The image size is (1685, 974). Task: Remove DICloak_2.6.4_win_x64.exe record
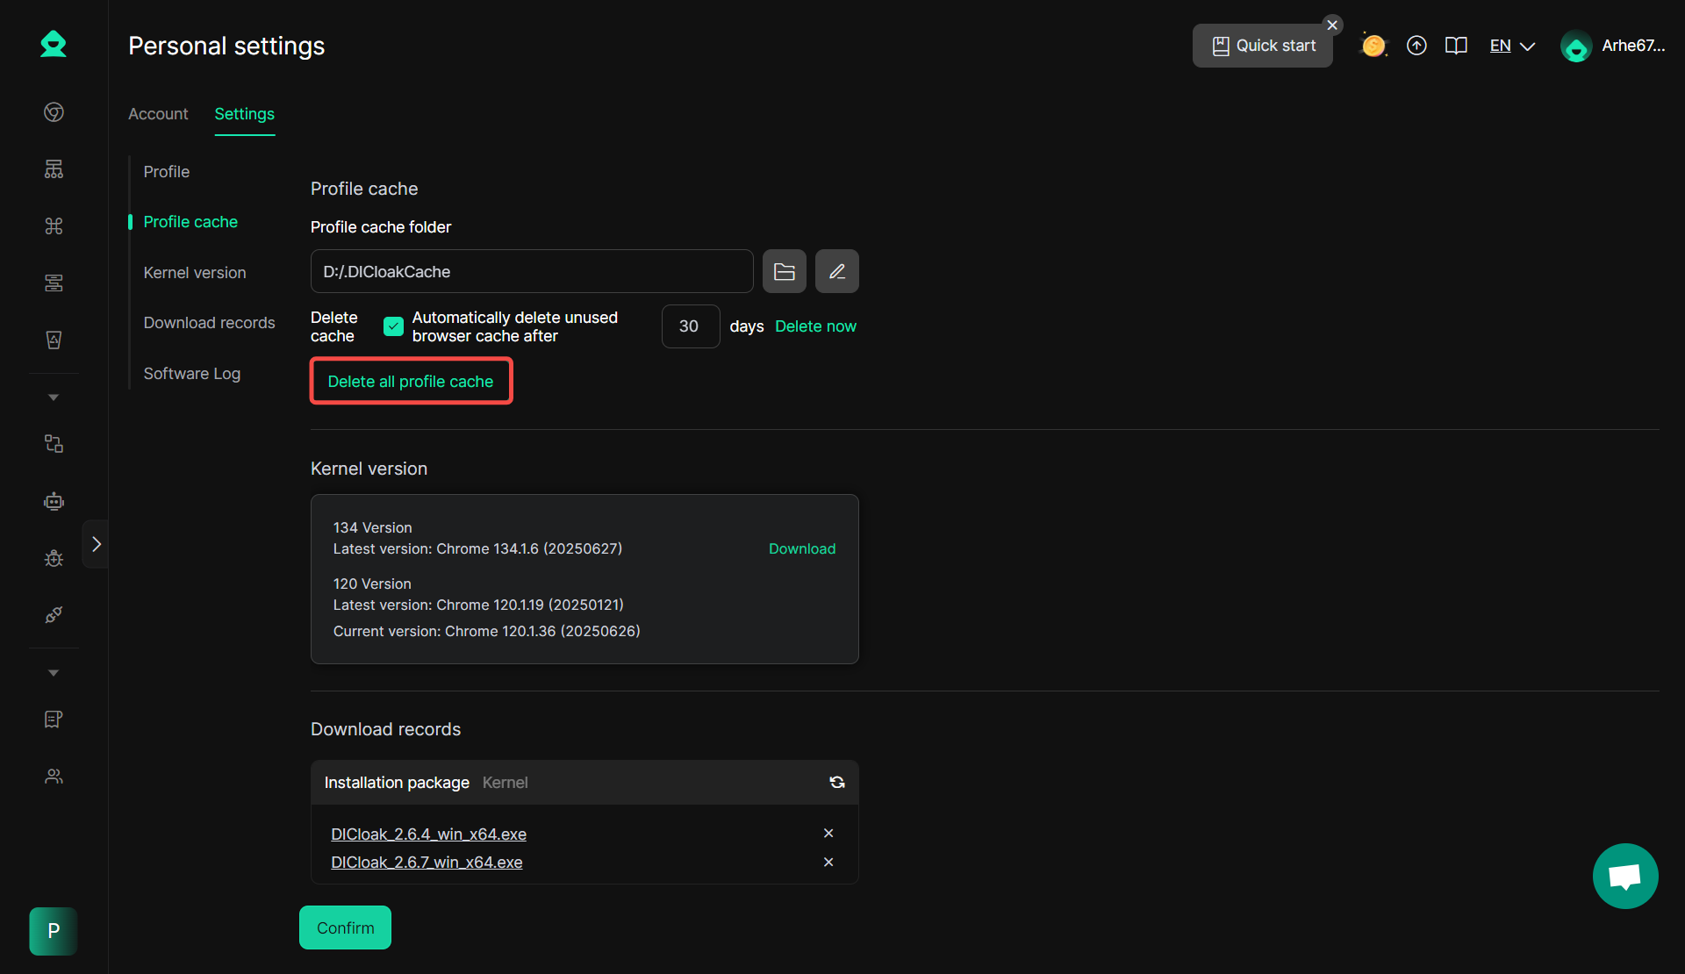pyautogui.click(x=828, y=833)
